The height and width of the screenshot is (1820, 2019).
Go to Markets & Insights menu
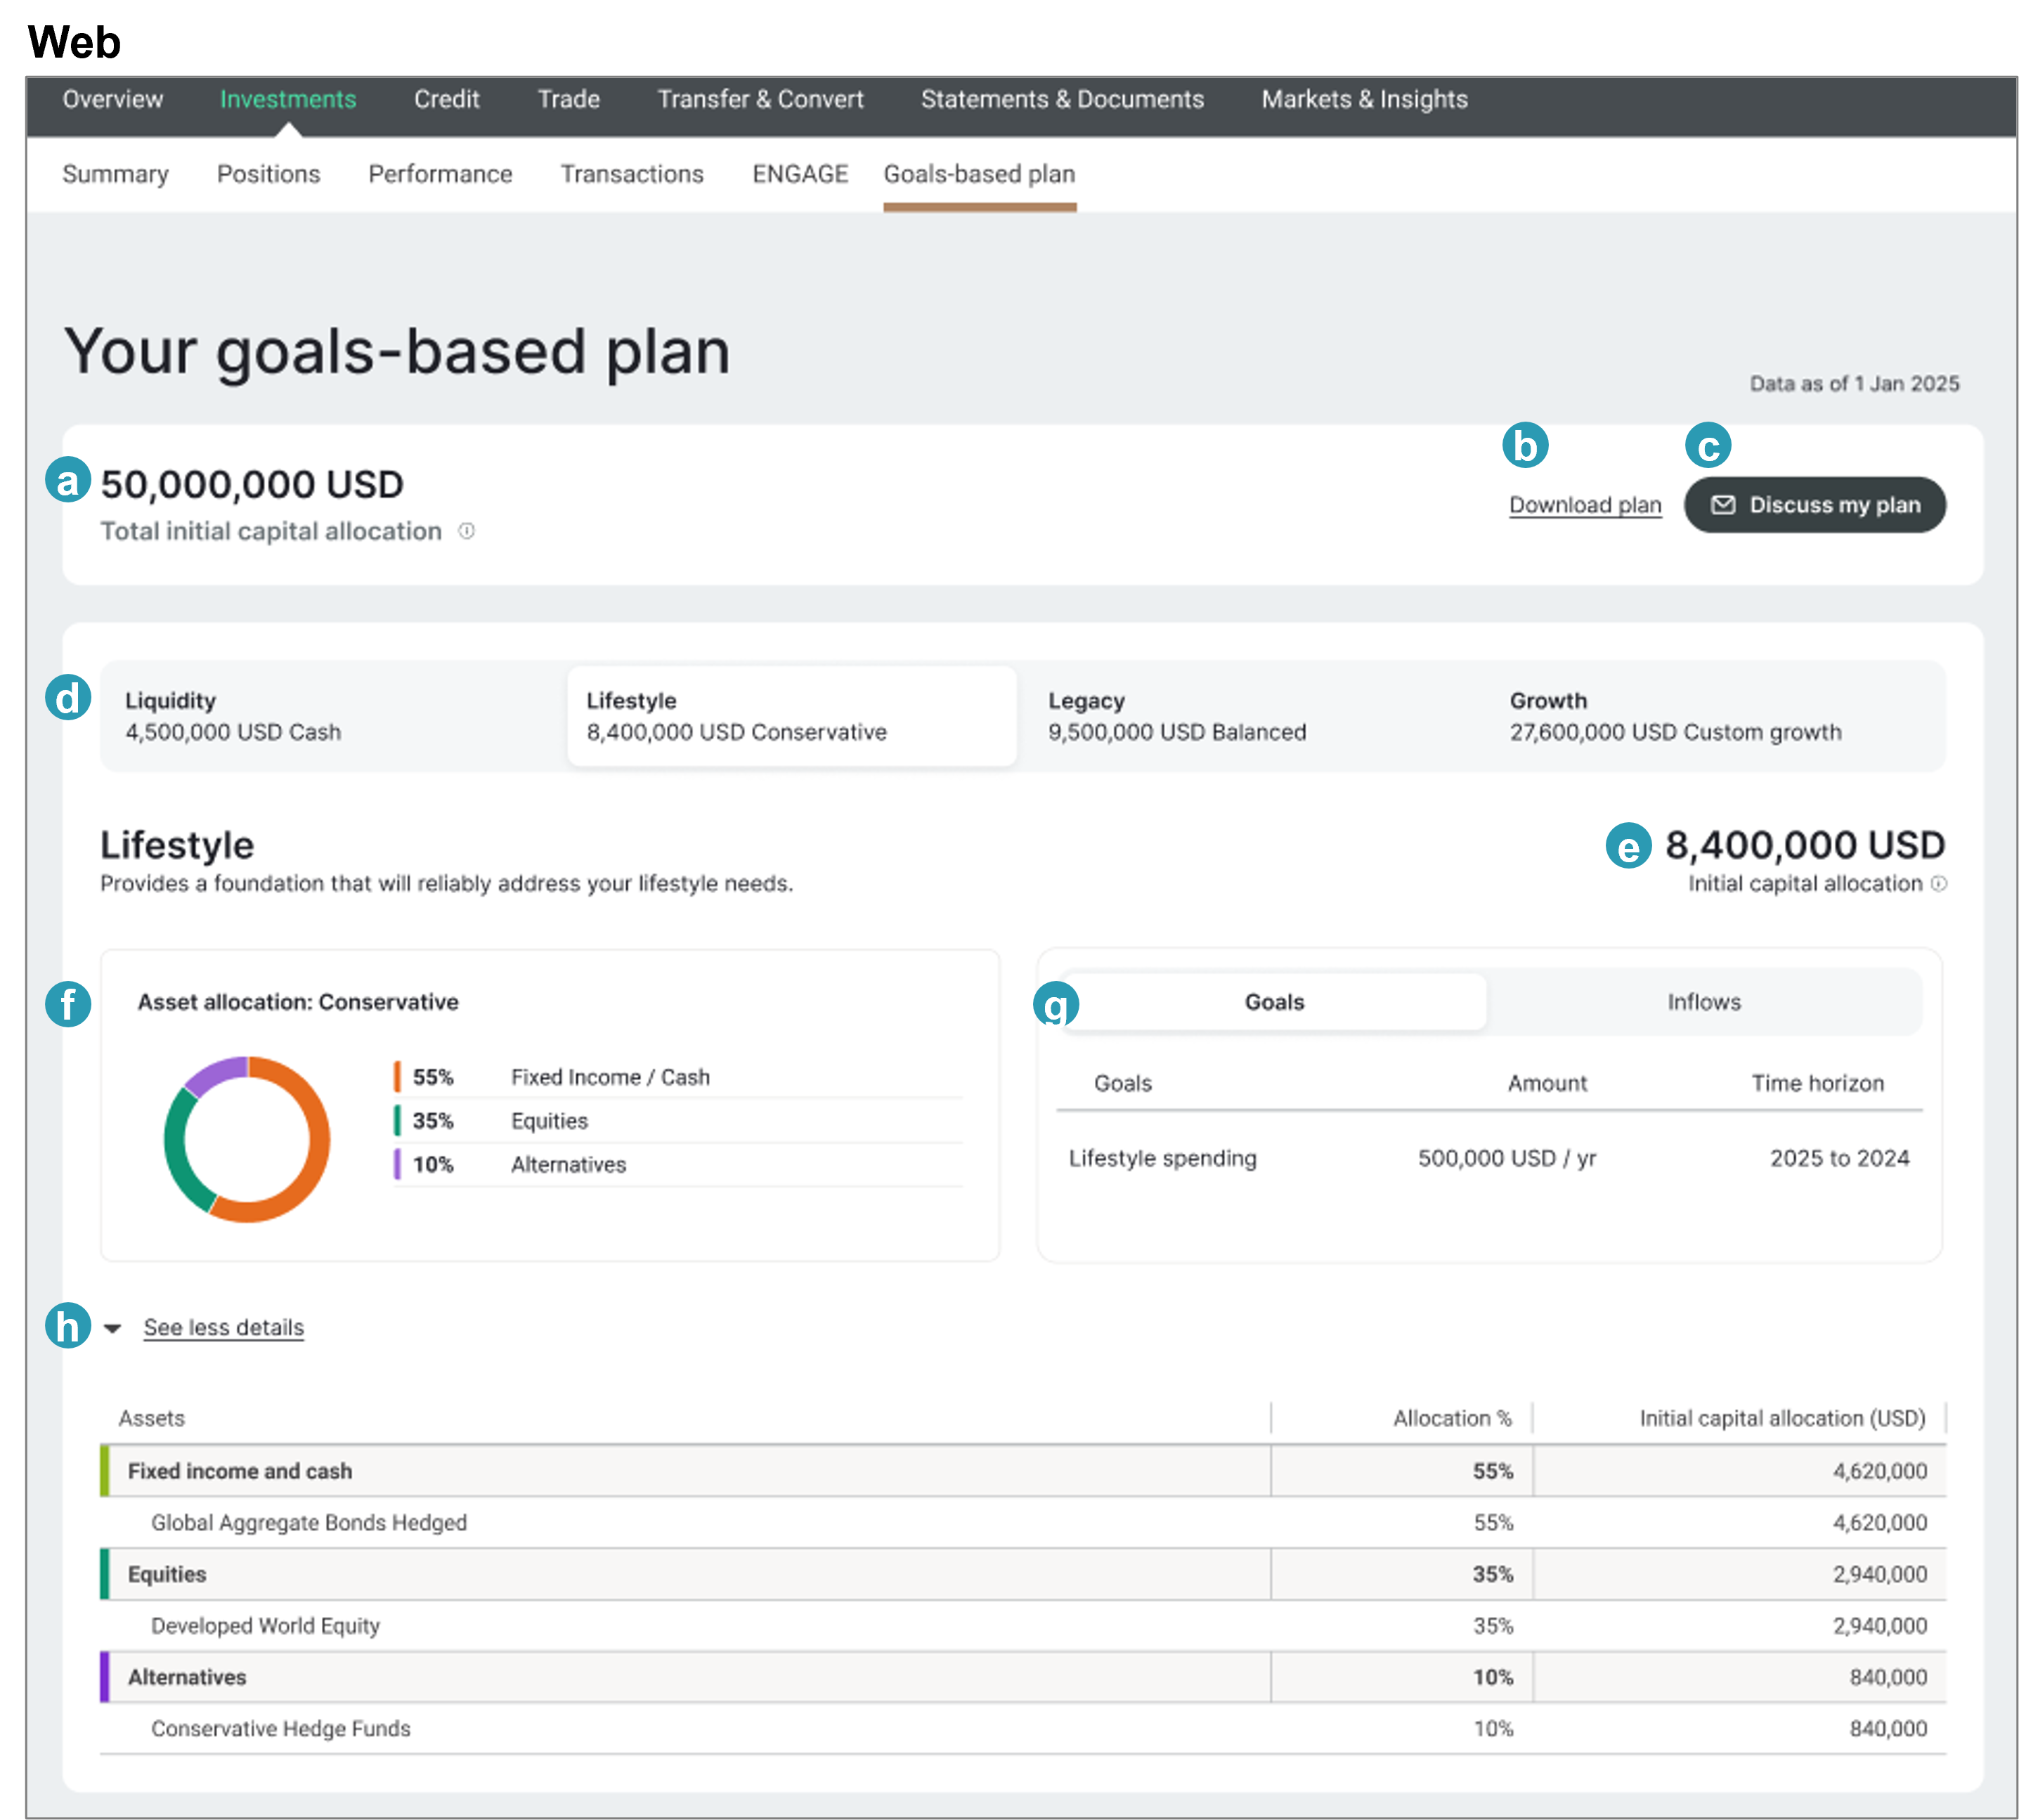[x=1364, y=99]
